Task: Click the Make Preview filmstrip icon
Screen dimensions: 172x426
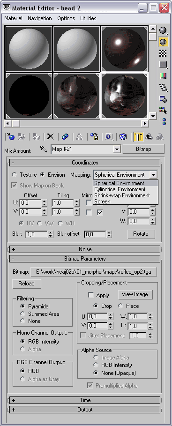Action: coord(163,88)
